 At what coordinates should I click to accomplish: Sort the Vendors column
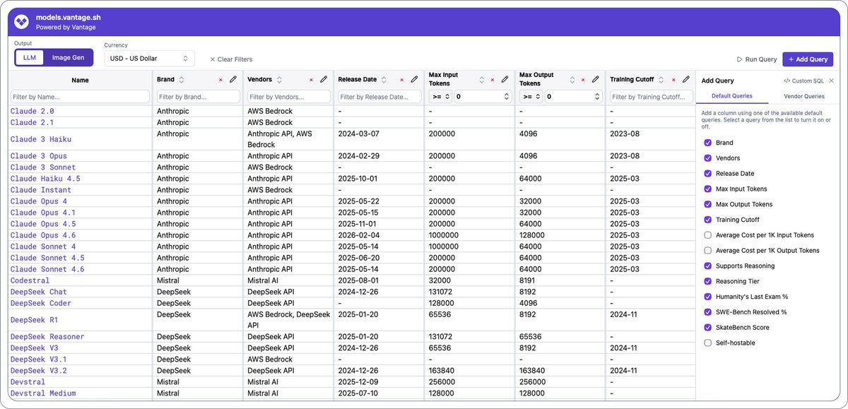point(279,80)
